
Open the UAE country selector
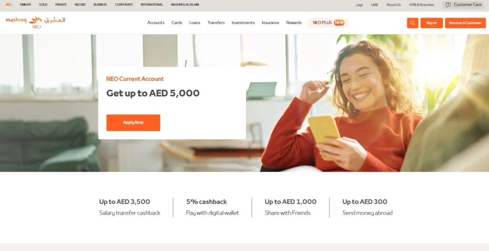click(374, 5)
